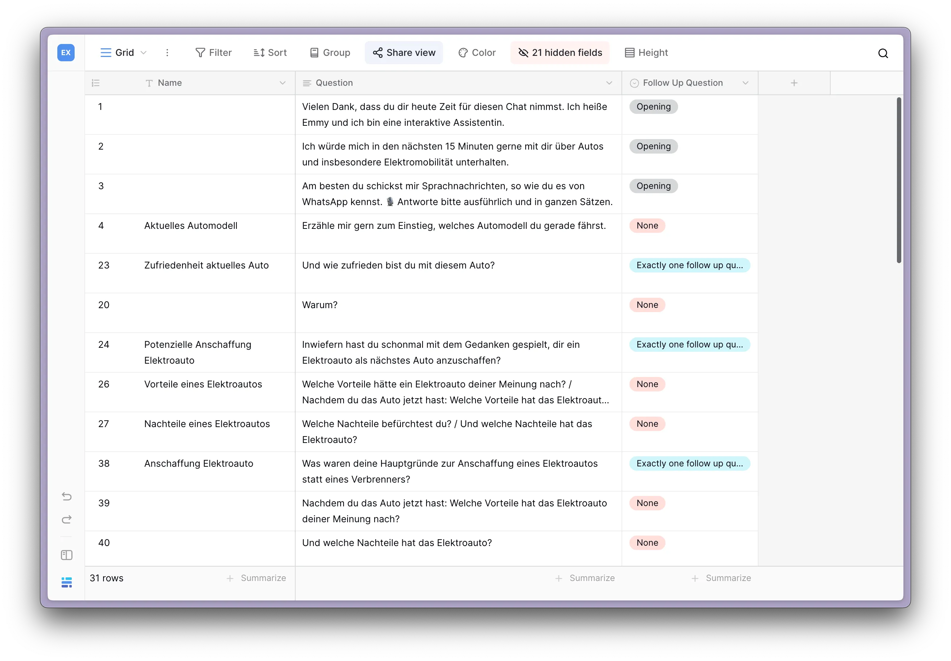The width and height of the screenshot is (951, 661).
Task: Open the Sort options
Action: (x=270, y=53)
